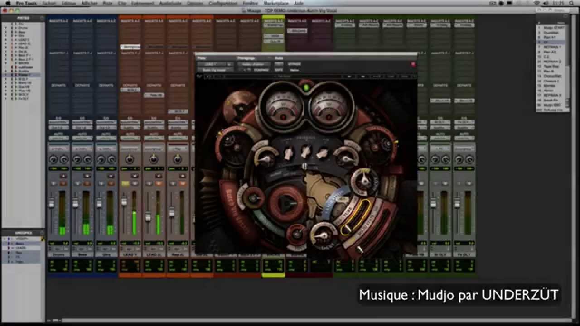This screenshot has height=326, width=580.
Task: Click the Waves logo in plugin toolbar
Action: [x=199, y=77]
